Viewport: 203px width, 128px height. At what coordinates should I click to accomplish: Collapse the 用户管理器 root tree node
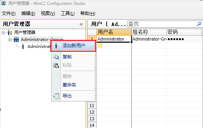tap(3, 33)
